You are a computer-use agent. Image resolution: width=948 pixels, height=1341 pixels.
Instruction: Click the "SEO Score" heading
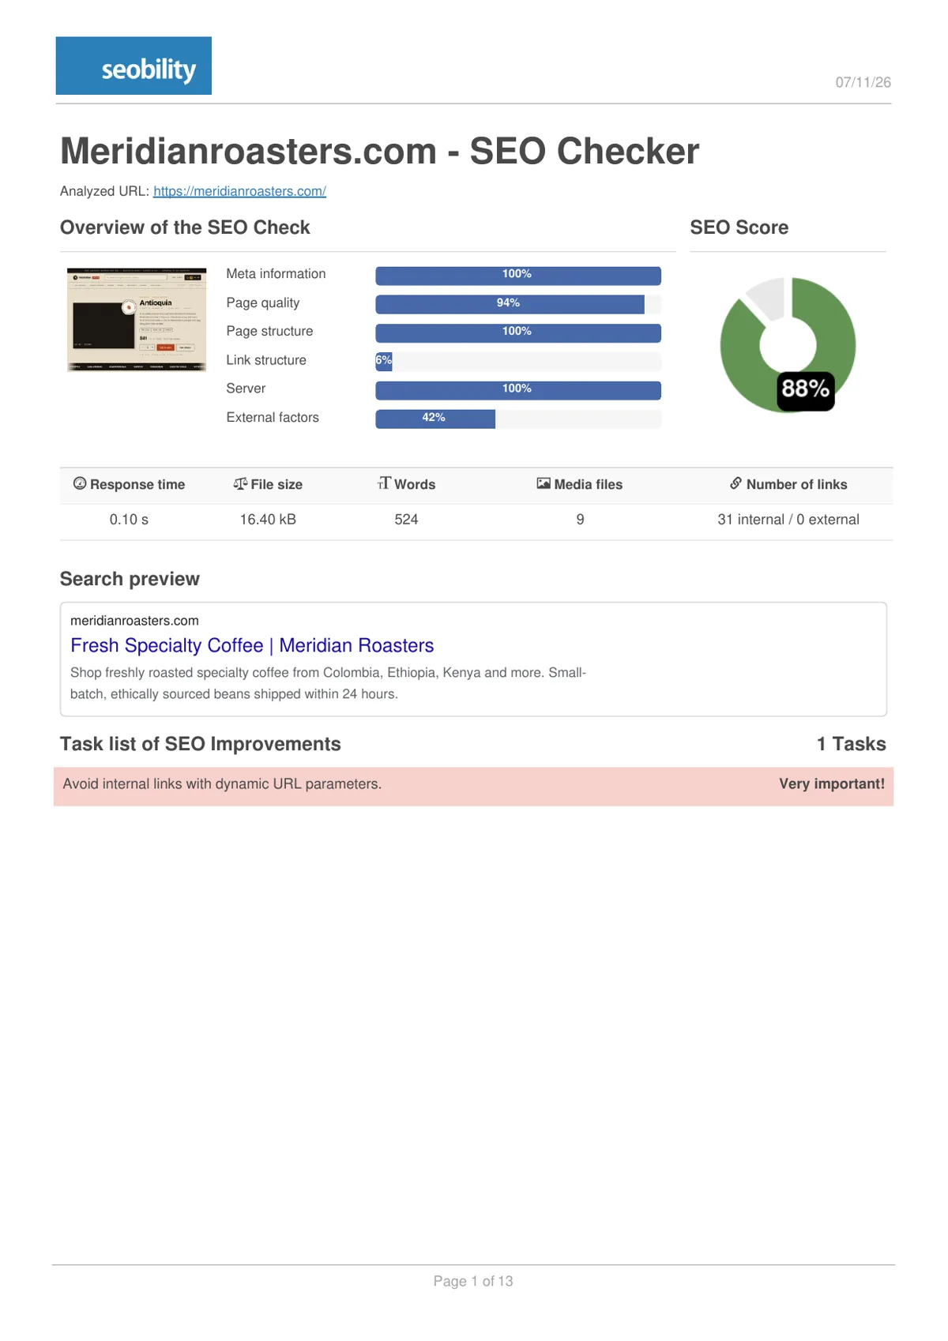pyautogui.click(x=739, y=227)
